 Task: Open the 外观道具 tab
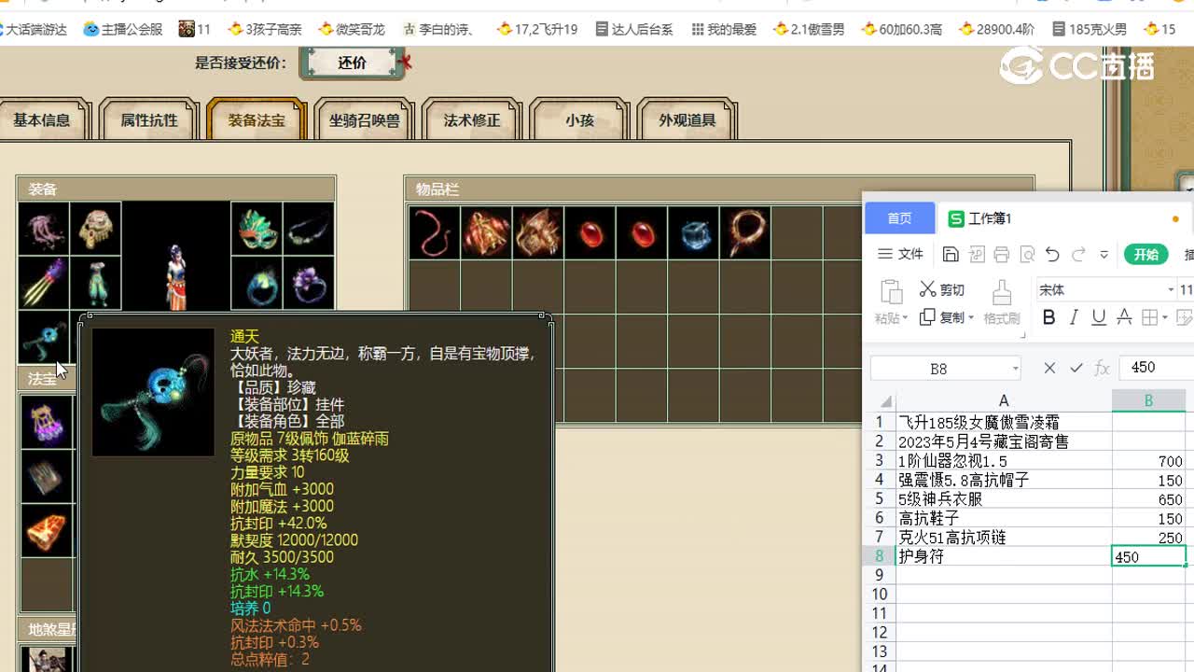[x=687, y=119]
